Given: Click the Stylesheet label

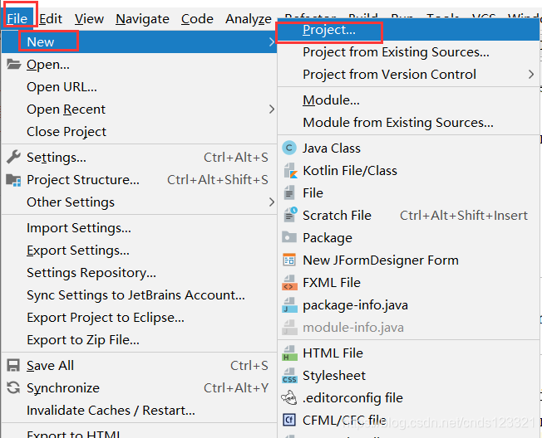Looking at the screenshot, I should click(x=334, y=376).
